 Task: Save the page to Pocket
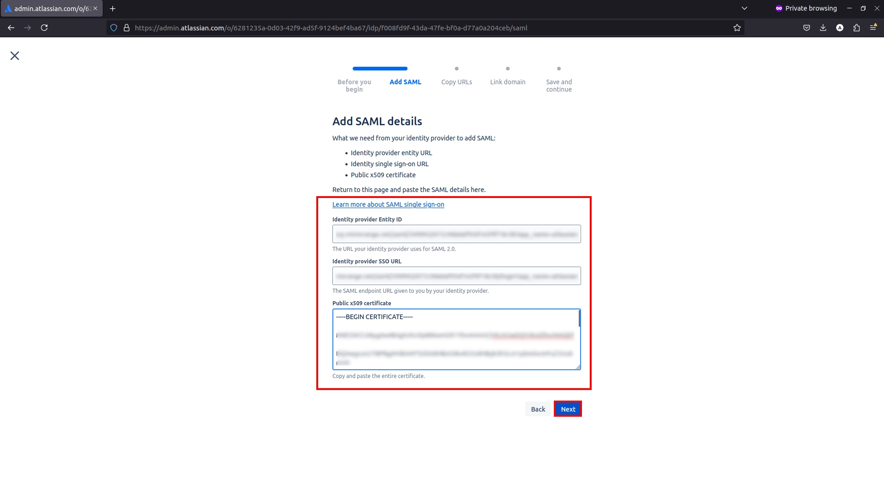(806, 28)
